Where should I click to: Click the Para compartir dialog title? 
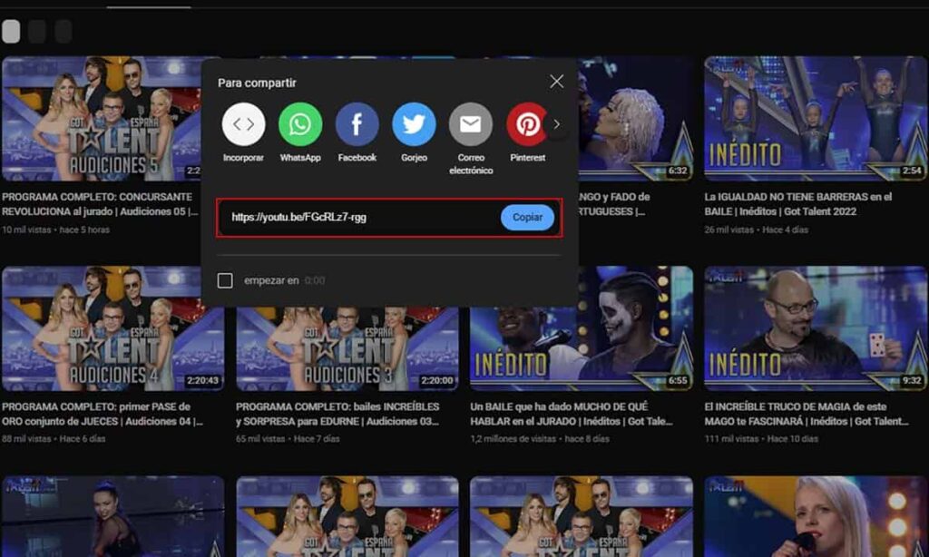click(257, 83)
